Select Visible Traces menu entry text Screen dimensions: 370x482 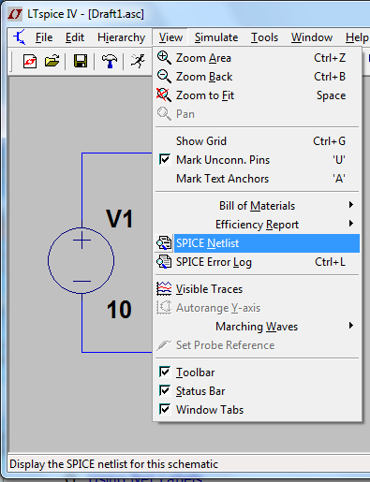(209, 289)
